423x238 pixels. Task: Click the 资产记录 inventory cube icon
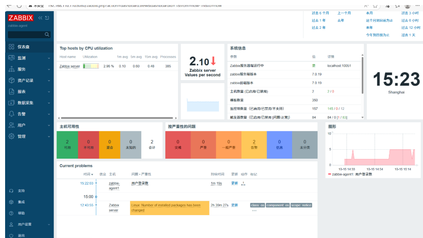point(11,80)
